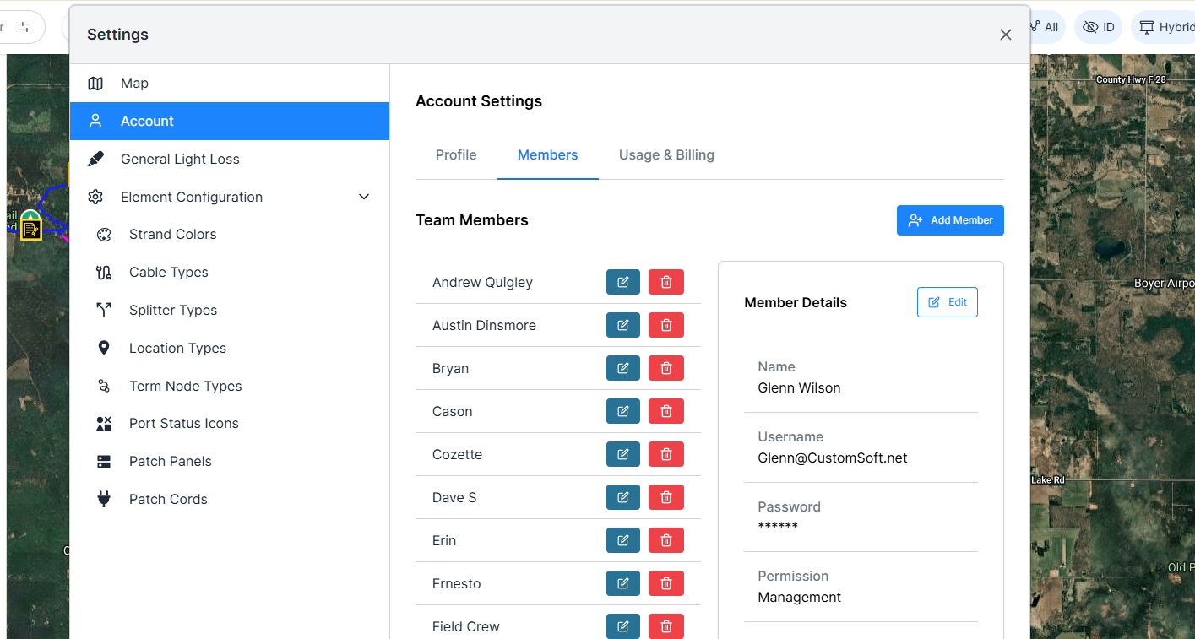Image resolution: width=1195 pixels, height=639 pixels.
Task: Click the edit icon next to Cason
Action: tap(622, 411)
